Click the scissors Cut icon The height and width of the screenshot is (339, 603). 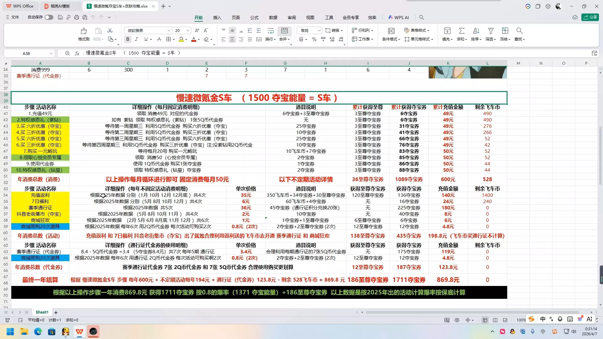110,30
